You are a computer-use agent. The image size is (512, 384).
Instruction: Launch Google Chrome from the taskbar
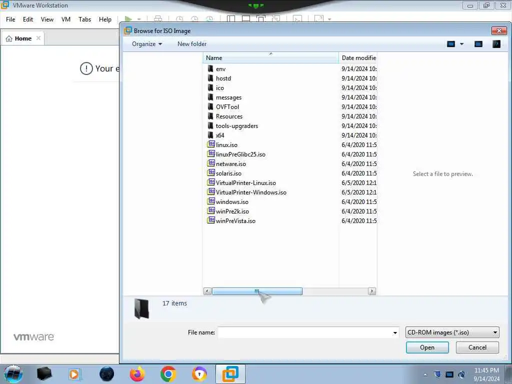pyautogui.click(x=168, y=374)
